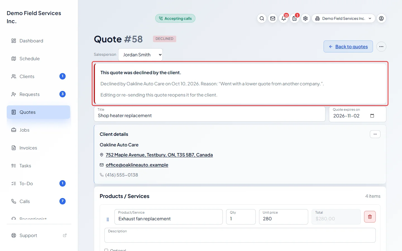The image size is (402, 251).
Task: Open Client details ellipsis menu
Action: coord(375,134)
